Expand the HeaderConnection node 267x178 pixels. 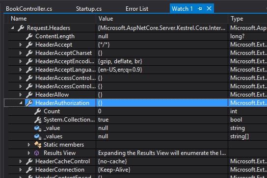click(21, 170)
